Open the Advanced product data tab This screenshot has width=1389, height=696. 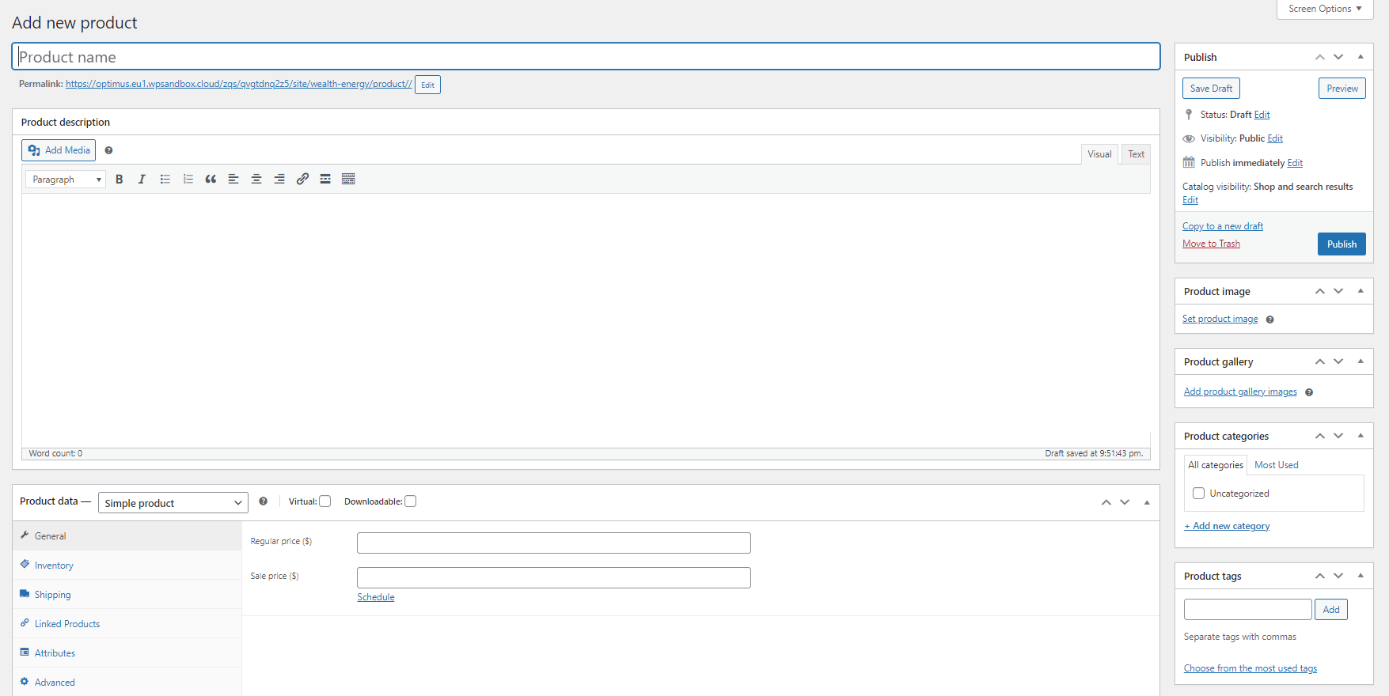pos(127,683)
